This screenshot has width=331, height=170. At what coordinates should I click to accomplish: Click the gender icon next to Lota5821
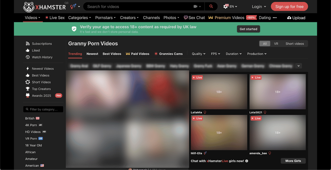(265, 112)
